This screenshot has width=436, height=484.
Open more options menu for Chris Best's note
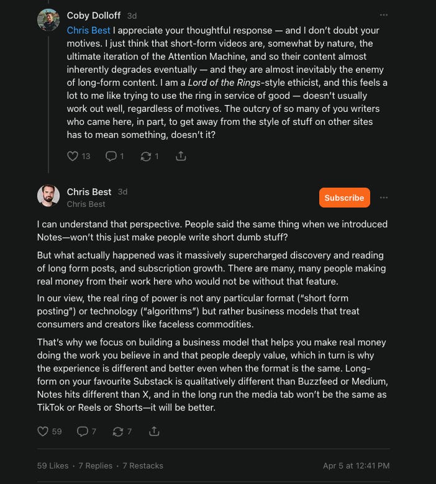click(x=384, y=198)
